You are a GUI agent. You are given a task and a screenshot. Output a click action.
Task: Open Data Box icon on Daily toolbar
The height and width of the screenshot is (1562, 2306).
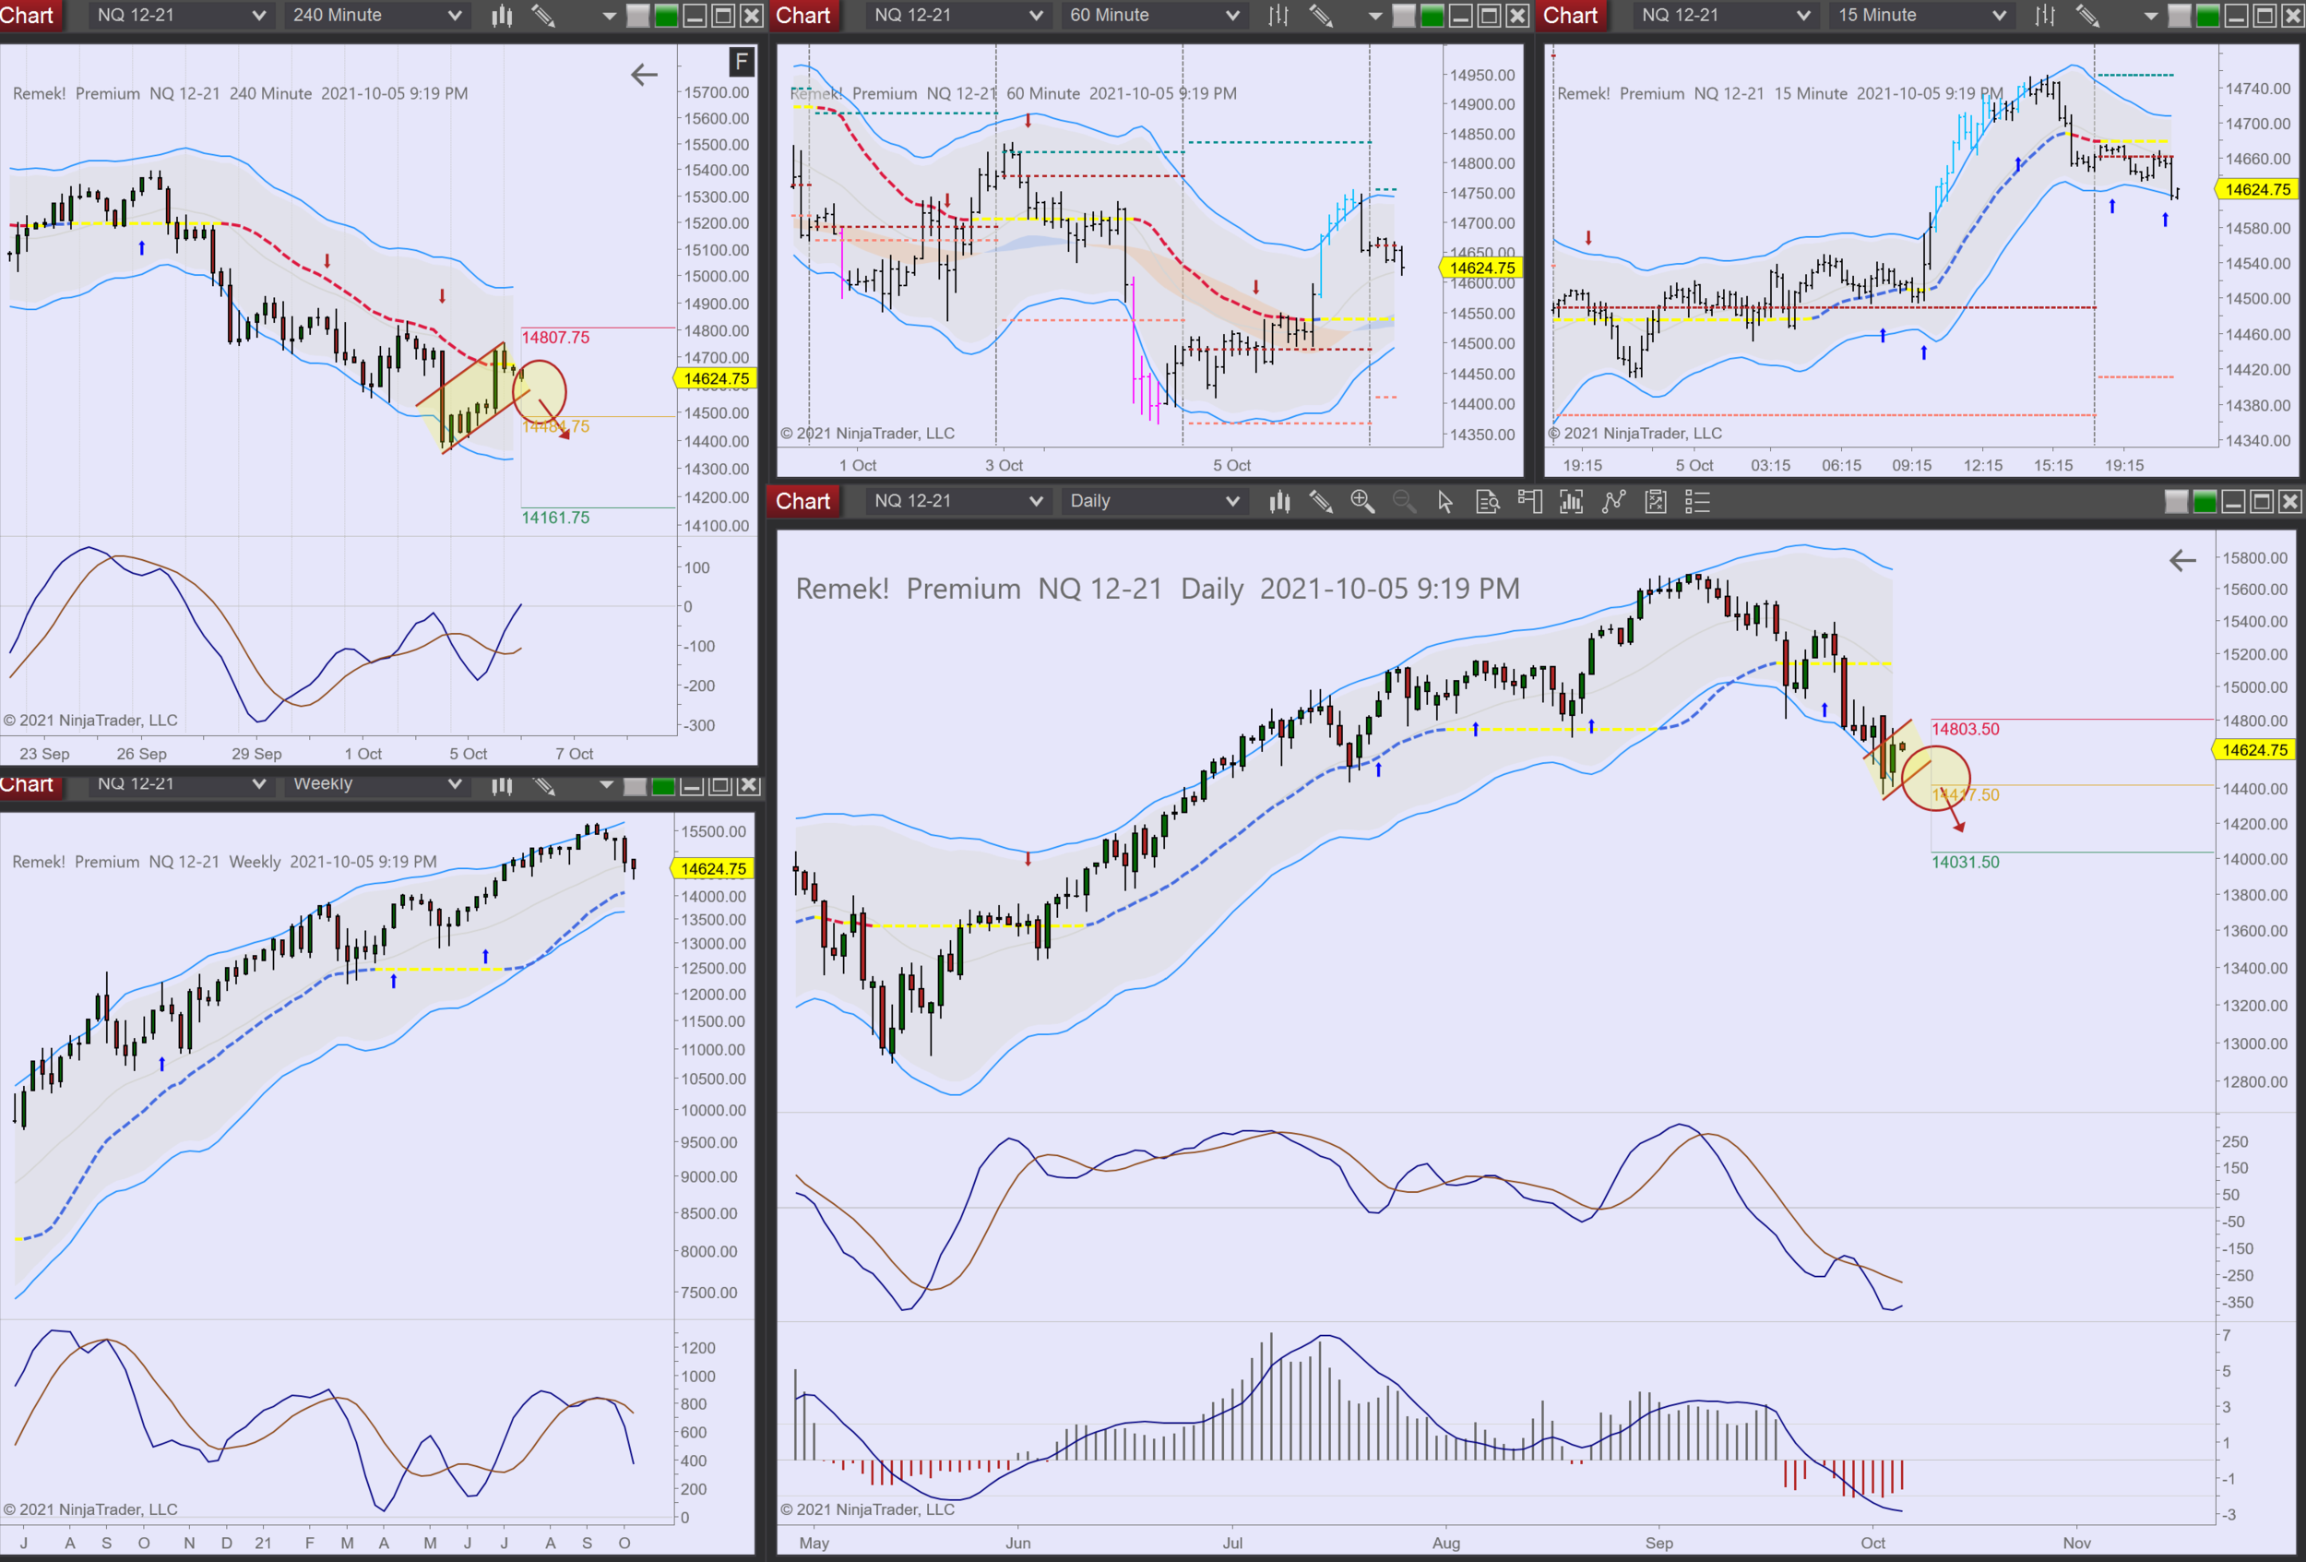1488,502
